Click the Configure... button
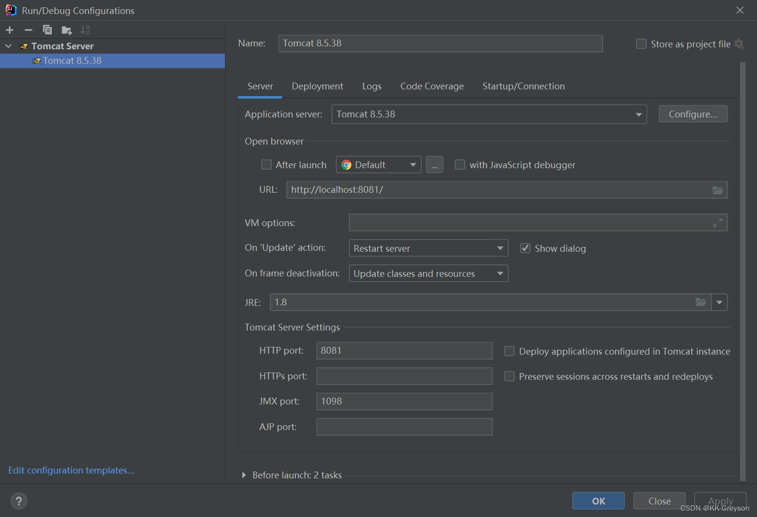Image resolution: width=757 pixels, height=517 pixels. coord(693,114)
